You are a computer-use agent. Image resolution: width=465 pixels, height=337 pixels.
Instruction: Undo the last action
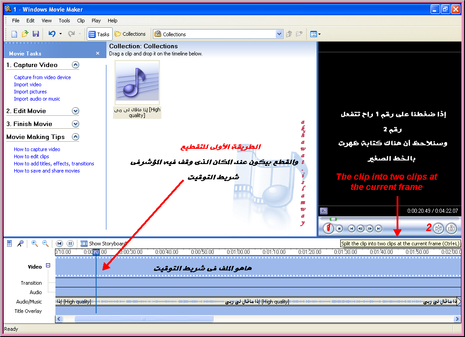[x=52, y=34]
